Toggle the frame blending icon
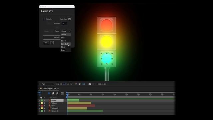The height and width of the screenshot is (120, 213). point(53,93)
